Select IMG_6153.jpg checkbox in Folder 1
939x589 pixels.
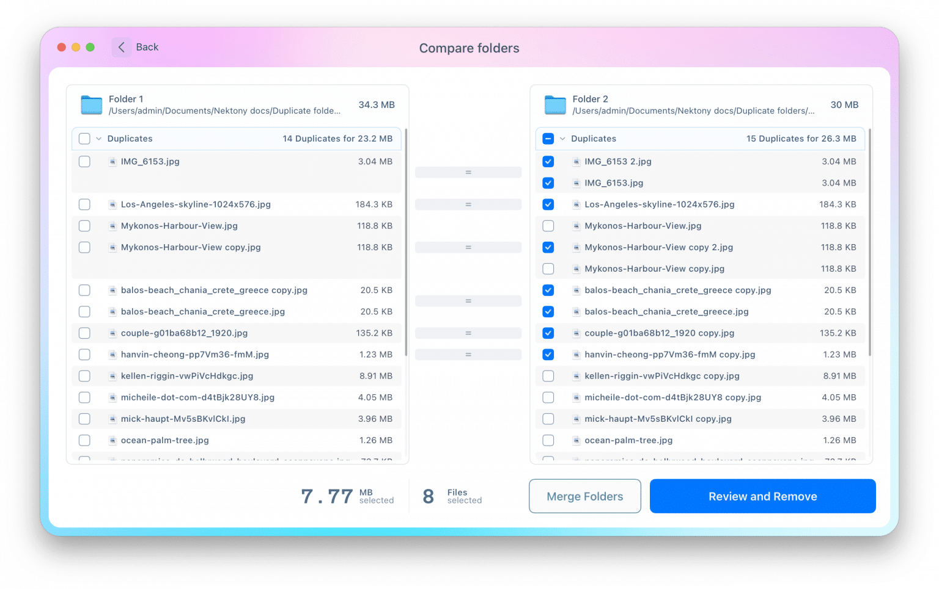84,162
